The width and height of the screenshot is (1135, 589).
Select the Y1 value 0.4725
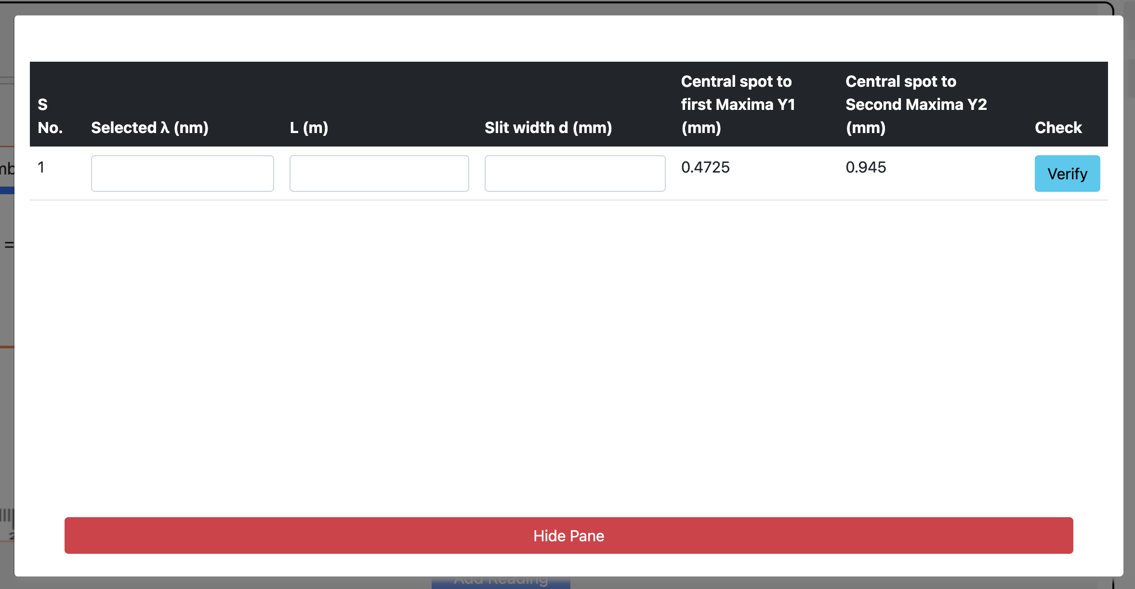(705, 167)
